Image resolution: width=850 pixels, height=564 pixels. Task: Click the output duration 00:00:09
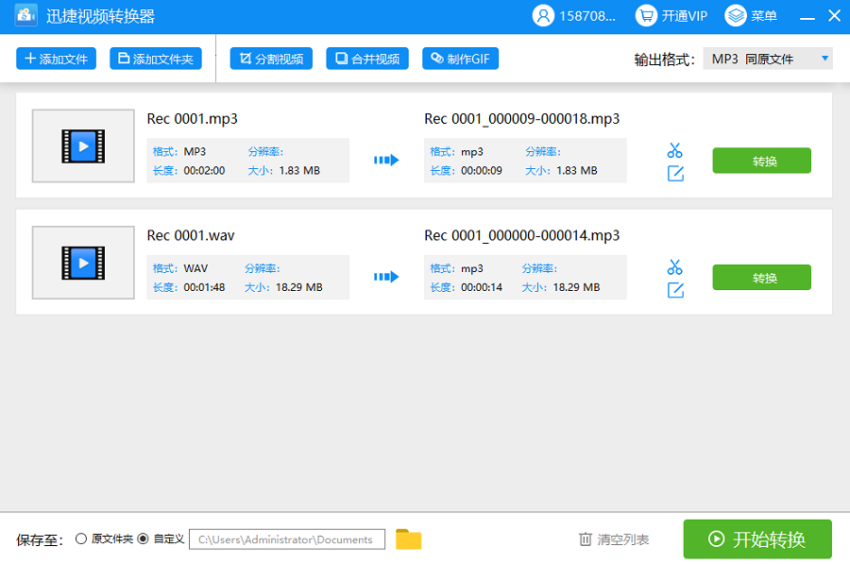click(x=482, y=170)
